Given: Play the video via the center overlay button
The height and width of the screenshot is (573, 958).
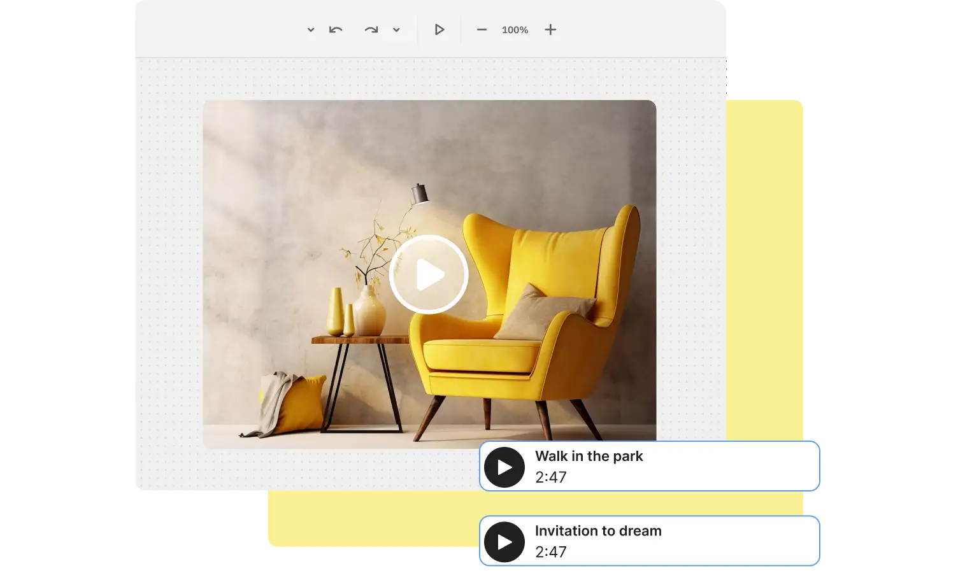Looking at the screenshot, I should click(429, 274).
